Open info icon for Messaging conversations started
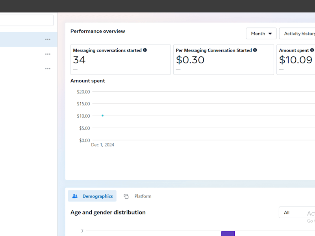 (145, 50)
